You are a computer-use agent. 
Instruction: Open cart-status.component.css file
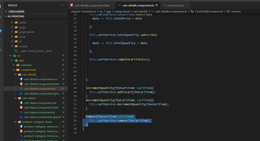point(40,103)
